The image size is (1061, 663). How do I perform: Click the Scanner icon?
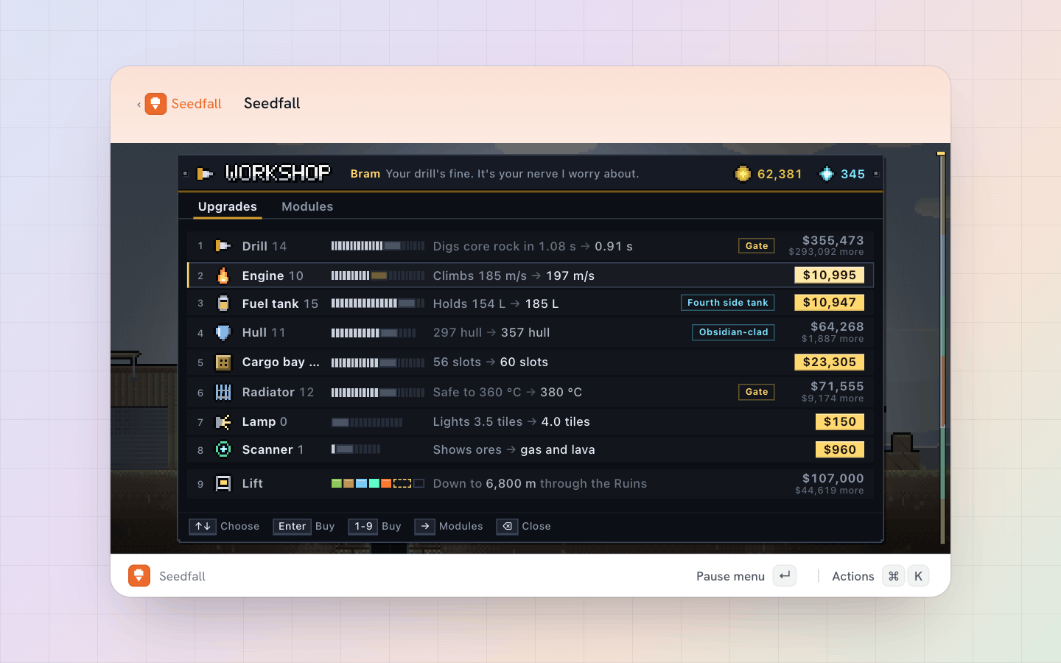tap(223, 449)
